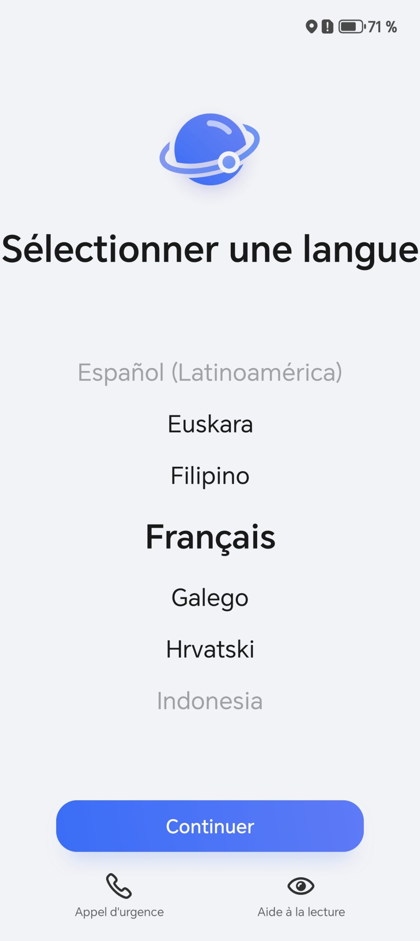The image size is (420, 941).
Task: Tap the Sélectionner une langue heading
Action: (210, 250)
